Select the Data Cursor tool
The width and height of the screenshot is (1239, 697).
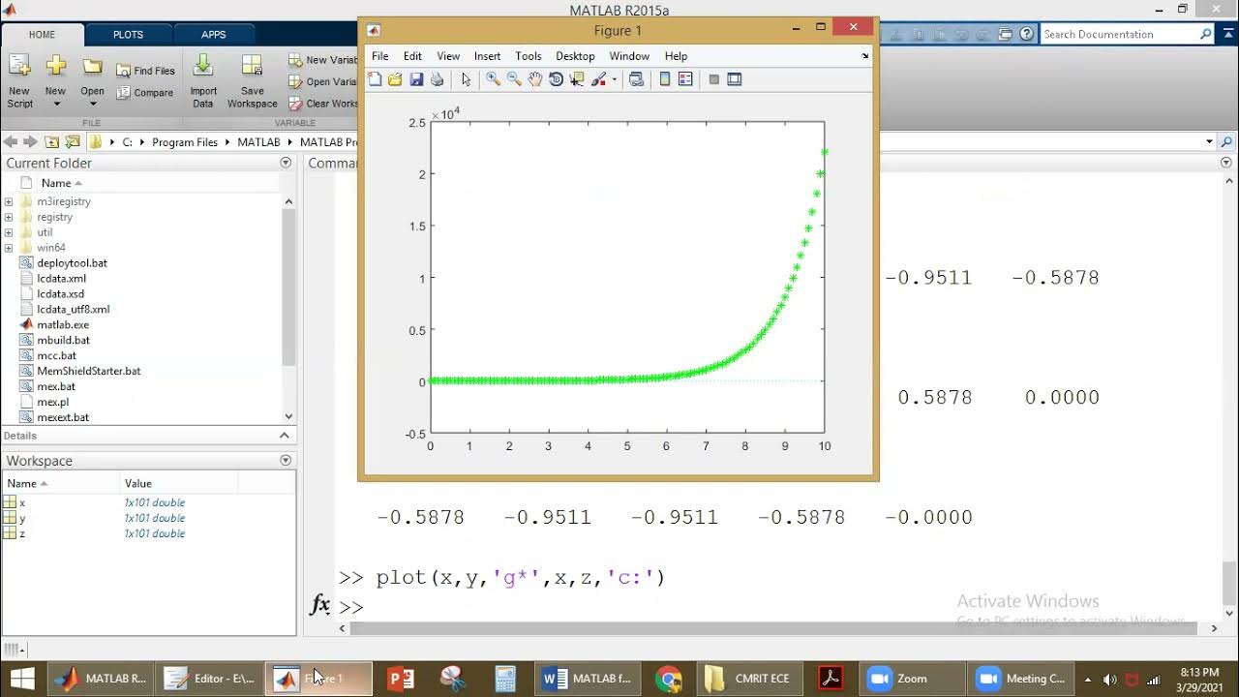(x=577, y=79)
